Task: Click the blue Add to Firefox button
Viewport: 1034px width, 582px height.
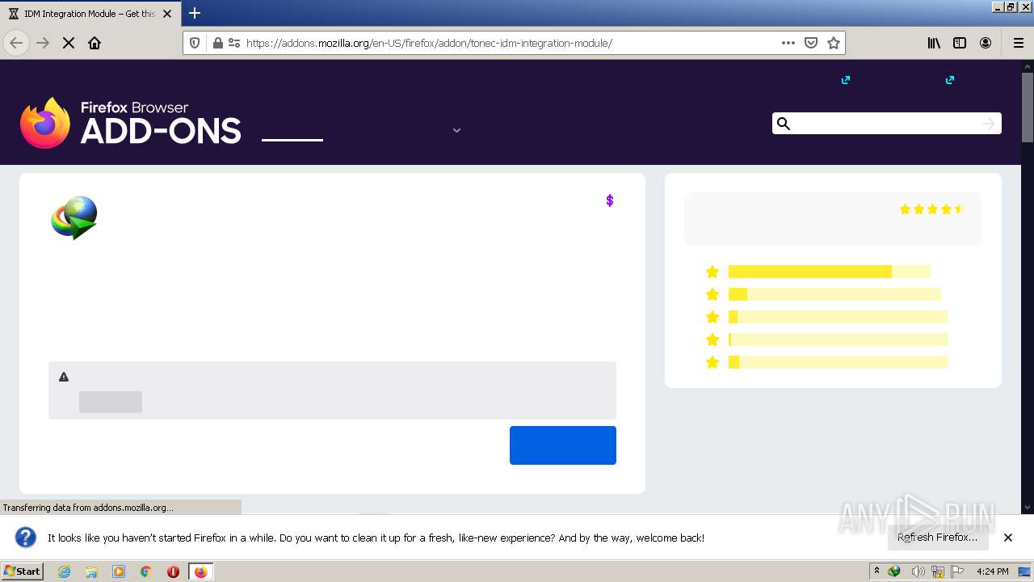Action: [563, 445]
